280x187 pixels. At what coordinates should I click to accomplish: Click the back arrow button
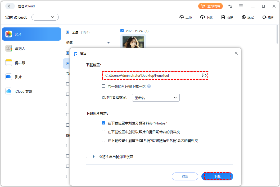(x=10, y=6)
